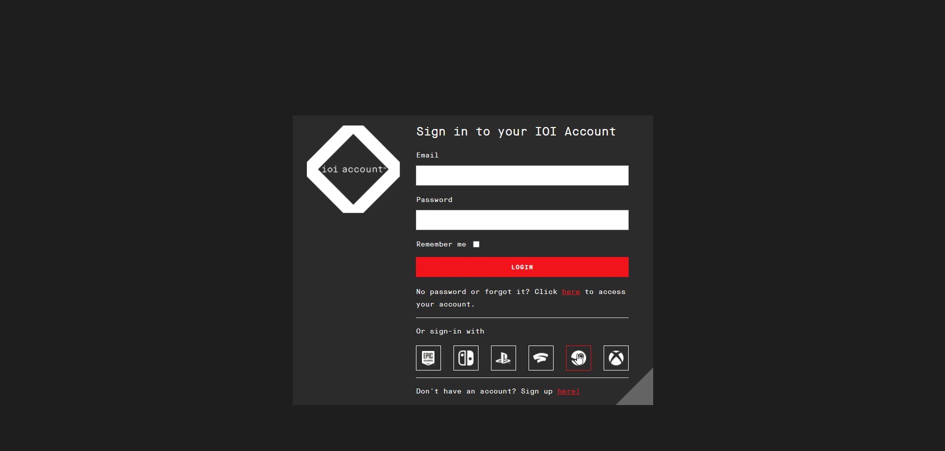Click the Remember me label text
This screenshot has width=945, height=451.
click(441, 244)
